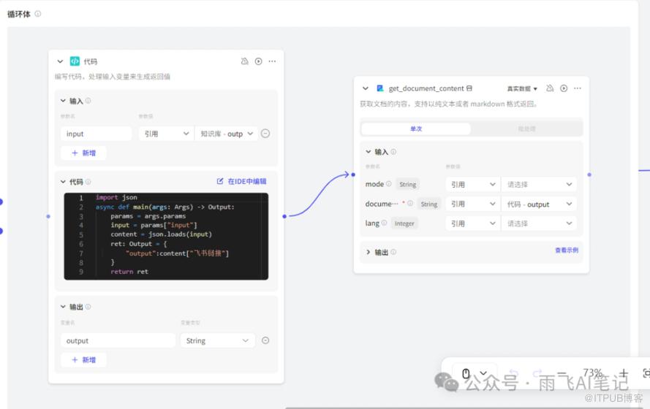The image size is (650, 409).
Task: Click the Integer type tag next to lang
Action: [404, 223]
